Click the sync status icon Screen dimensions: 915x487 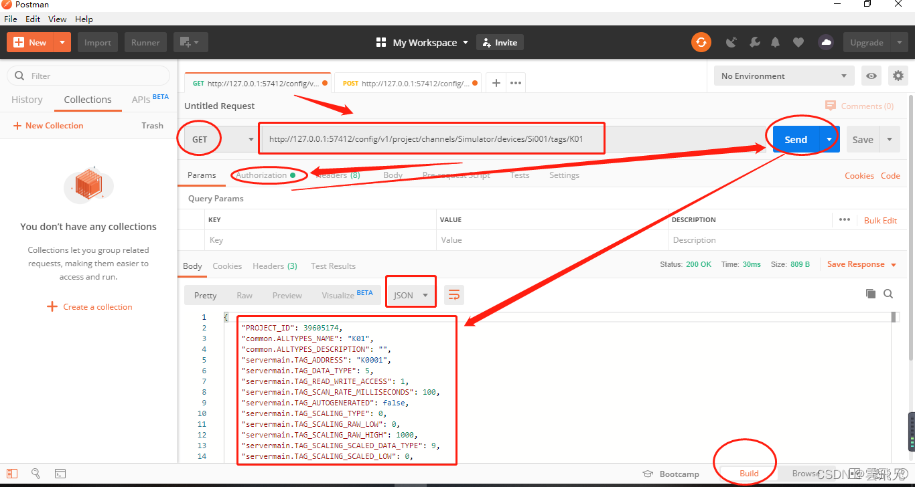(x=701, y=42)
